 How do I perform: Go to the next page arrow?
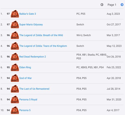122,5
